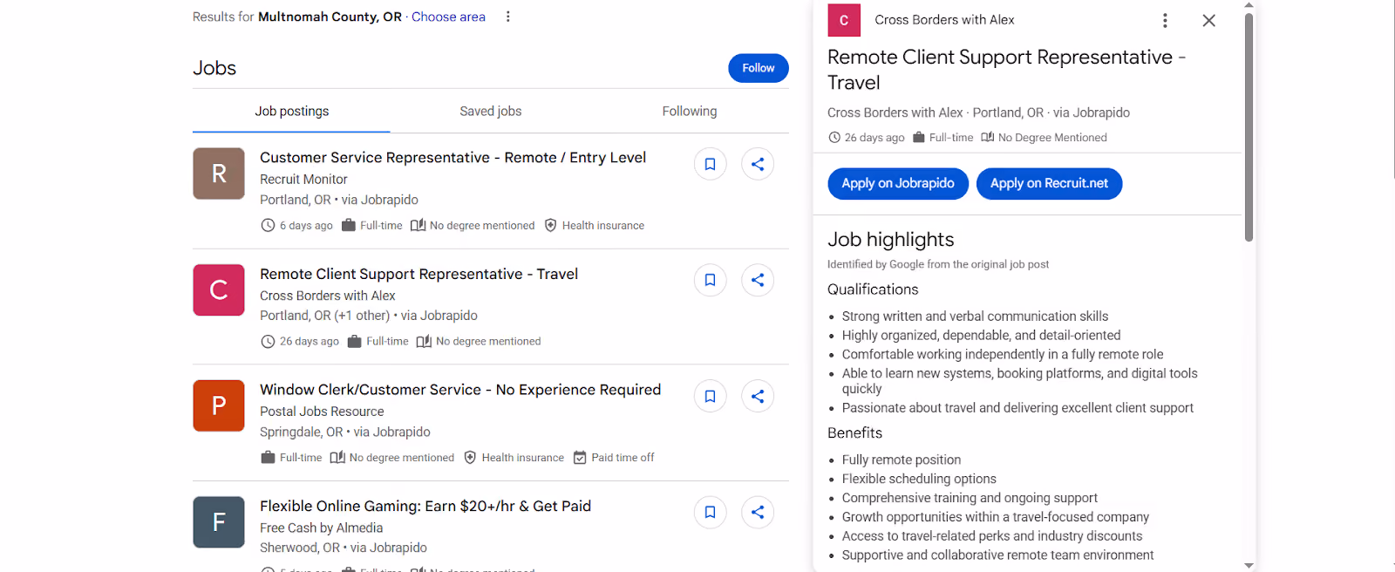Viewport: 1395px width, 572px height.
Task: Share the Remote Client Support Representative listing
Action: click(x=758, y=280)
